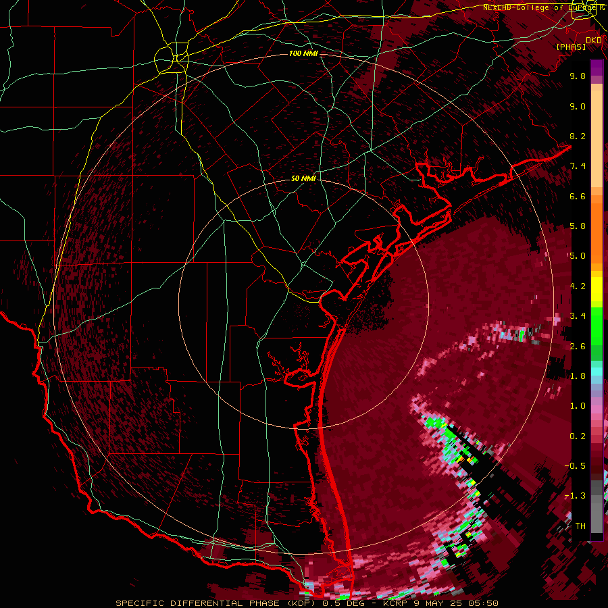Image resolution: width=608 pixels, height=608 pixels.
Task: Click the 1.8 value on the color scale
Action: coord(578,376)
